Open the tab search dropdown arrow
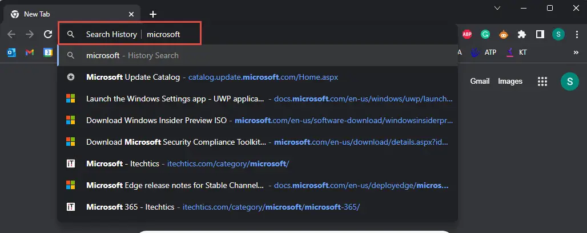Image resolution: width=587 pixels, height=233 pixels. 497,8
